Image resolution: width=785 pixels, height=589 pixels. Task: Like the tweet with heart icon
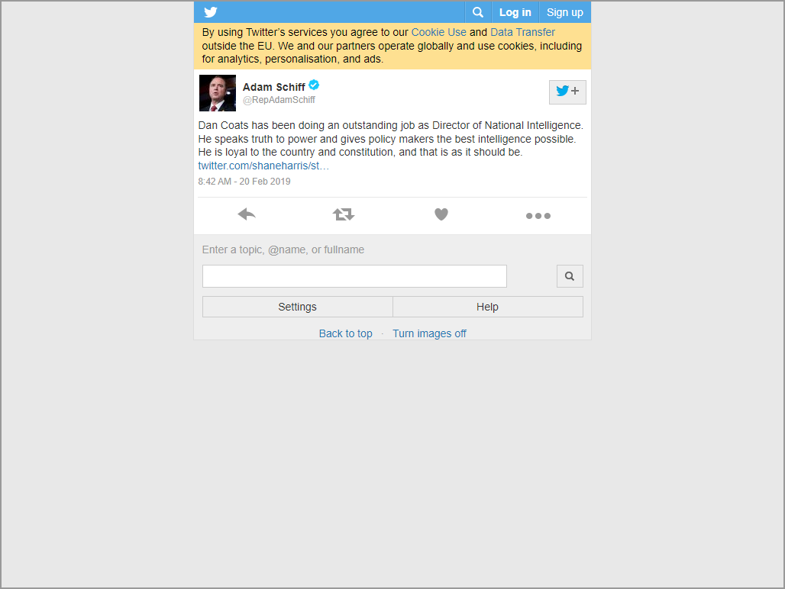point(441,214)
